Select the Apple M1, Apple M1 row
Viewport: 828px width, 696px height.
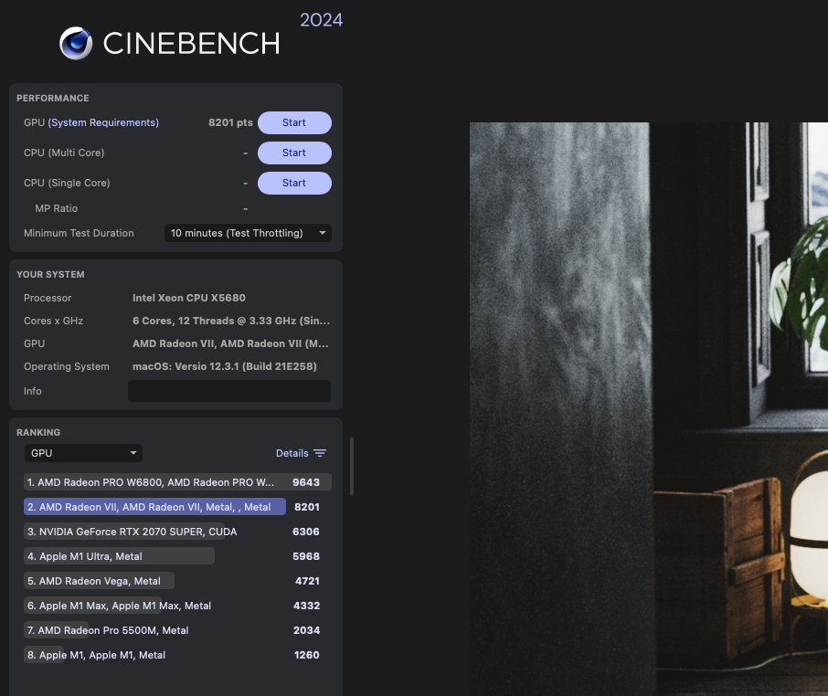177,655
